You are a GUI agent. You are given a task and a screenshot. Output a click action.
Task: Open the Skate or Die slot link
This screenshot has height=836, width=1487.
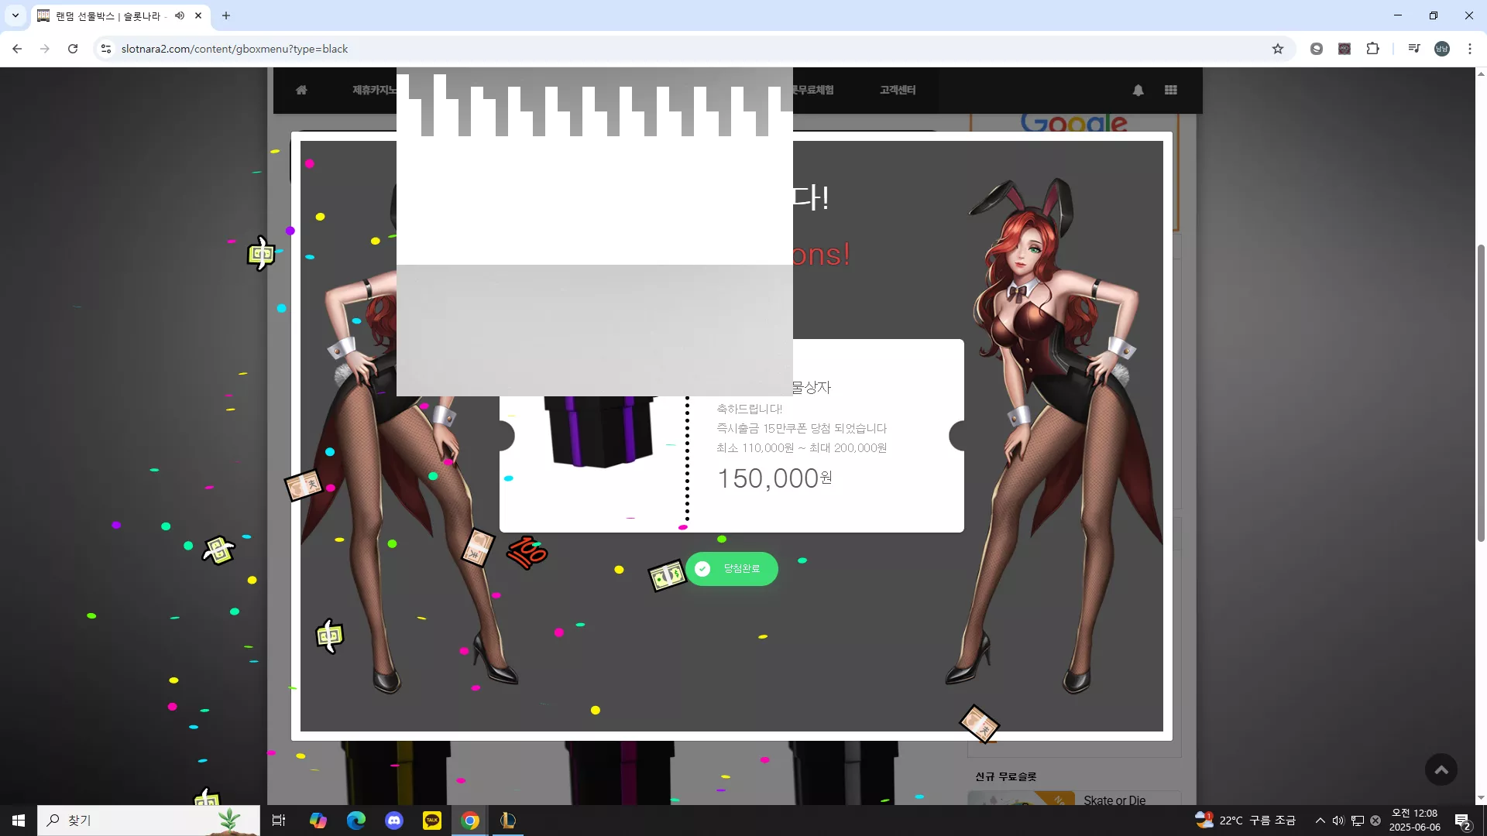tap(1114, 800)
